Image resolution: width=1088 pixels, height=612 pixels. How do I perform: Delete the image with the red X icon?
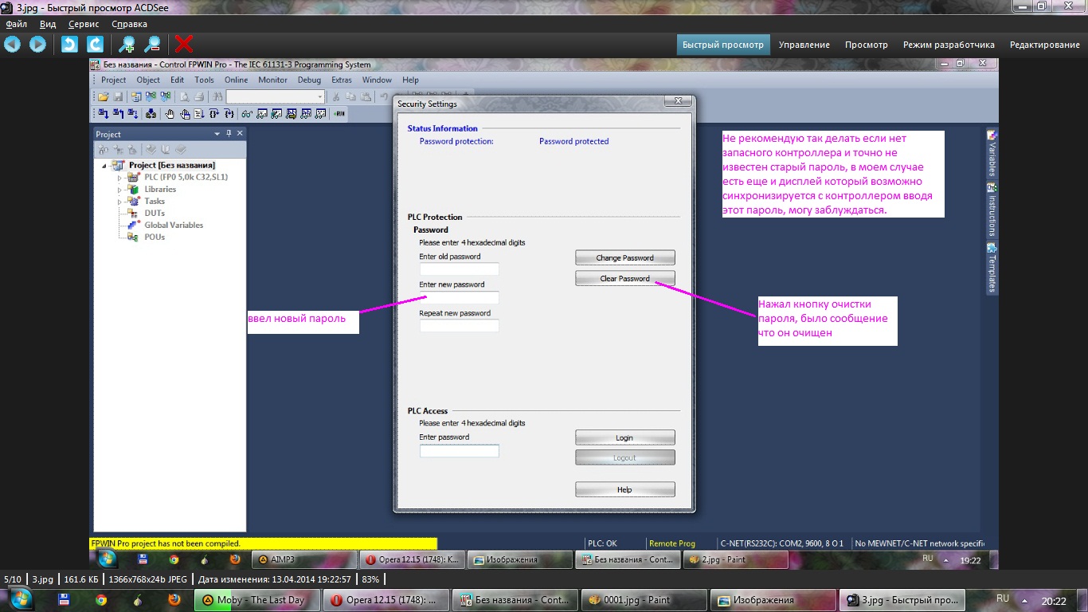pyautogui.click(x=184, y=45)
